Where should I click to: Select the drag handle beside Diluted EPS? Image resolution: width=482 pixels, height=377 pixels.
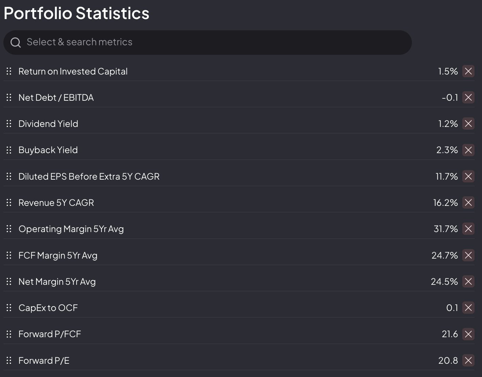(9, 176)
